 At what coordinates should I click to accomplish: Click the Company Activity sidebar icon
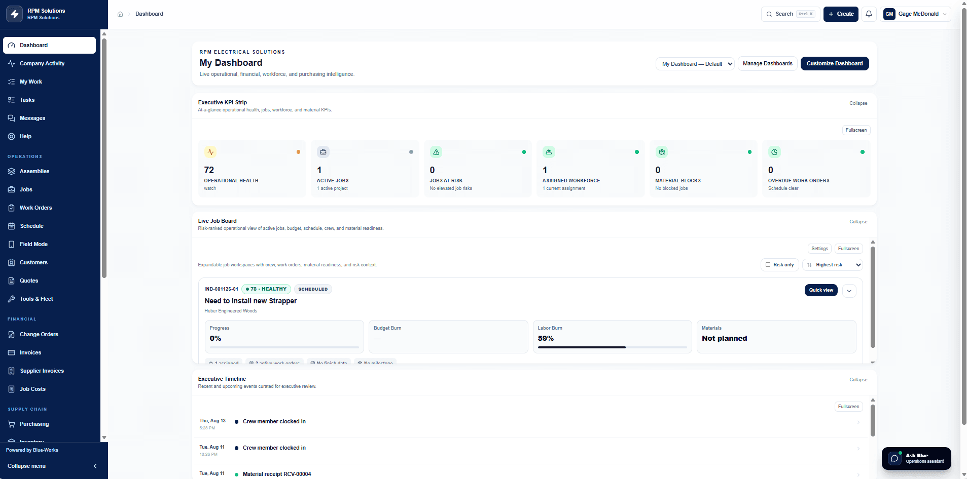pyautogui.click(x=12, y=64)
